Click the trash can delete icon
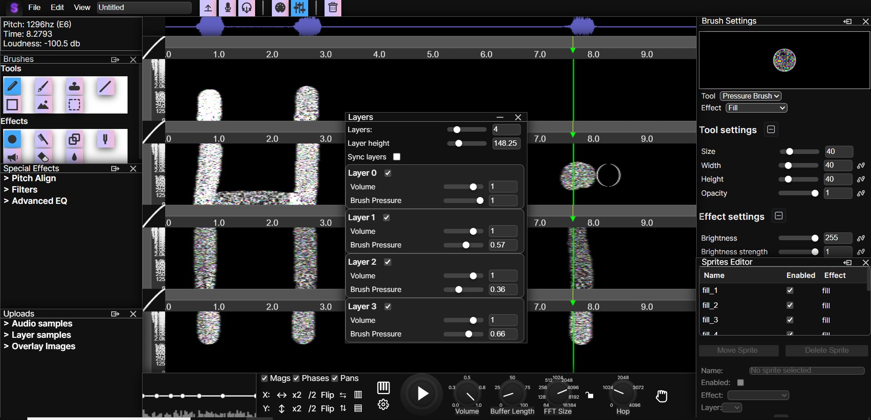Viewport: 871px width, 420px height. point(333,8)
